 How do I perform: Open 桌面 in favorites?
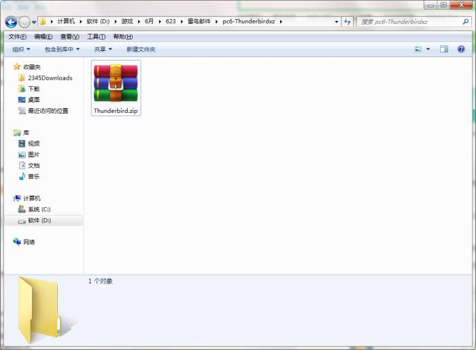(29, 100)
